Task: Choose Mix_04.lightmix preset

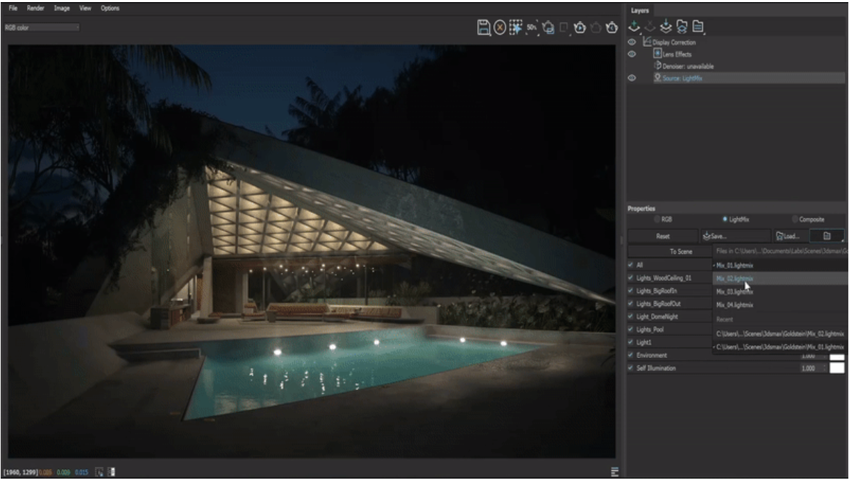Action: tap(734, 305)
